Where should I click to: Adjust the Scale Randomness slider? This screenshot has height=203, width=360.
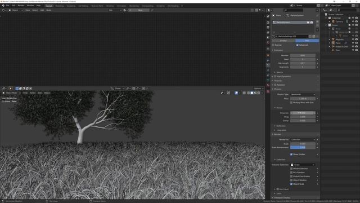click(303, 148)
